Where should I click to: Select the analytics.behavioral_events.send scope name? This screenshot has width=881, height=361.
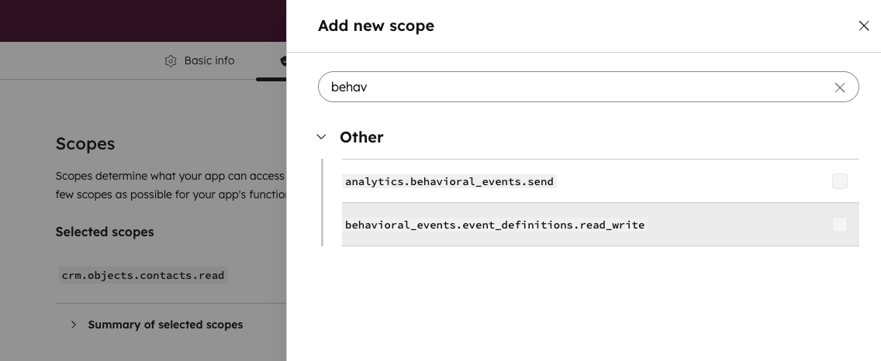pos(449,181)
